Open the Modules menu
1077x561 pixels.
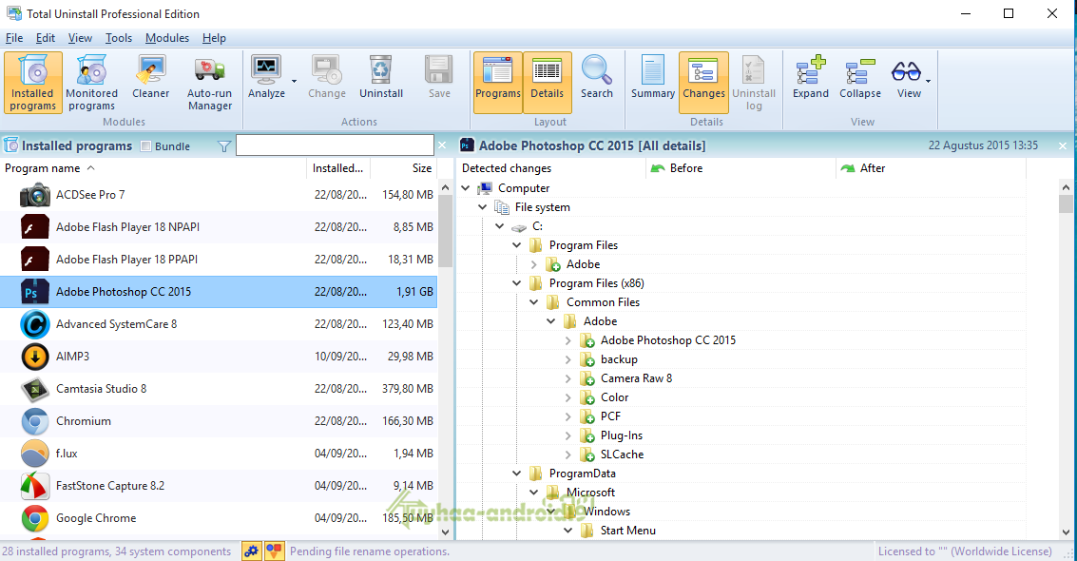click(167, 38)
